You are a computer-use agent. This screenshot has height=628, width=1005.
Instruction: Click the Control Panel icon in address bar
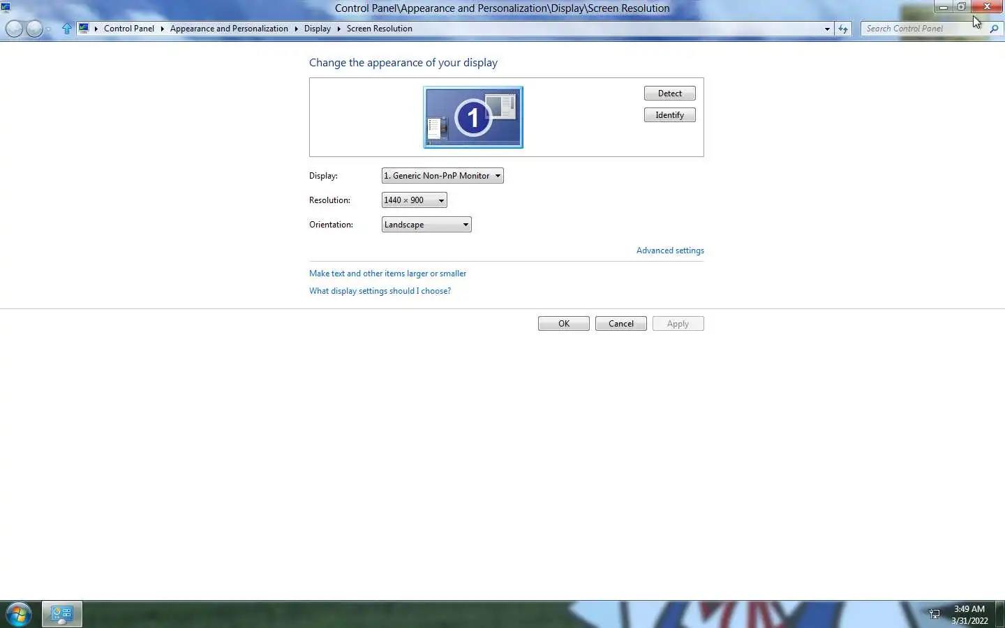[x=84, y=29]
